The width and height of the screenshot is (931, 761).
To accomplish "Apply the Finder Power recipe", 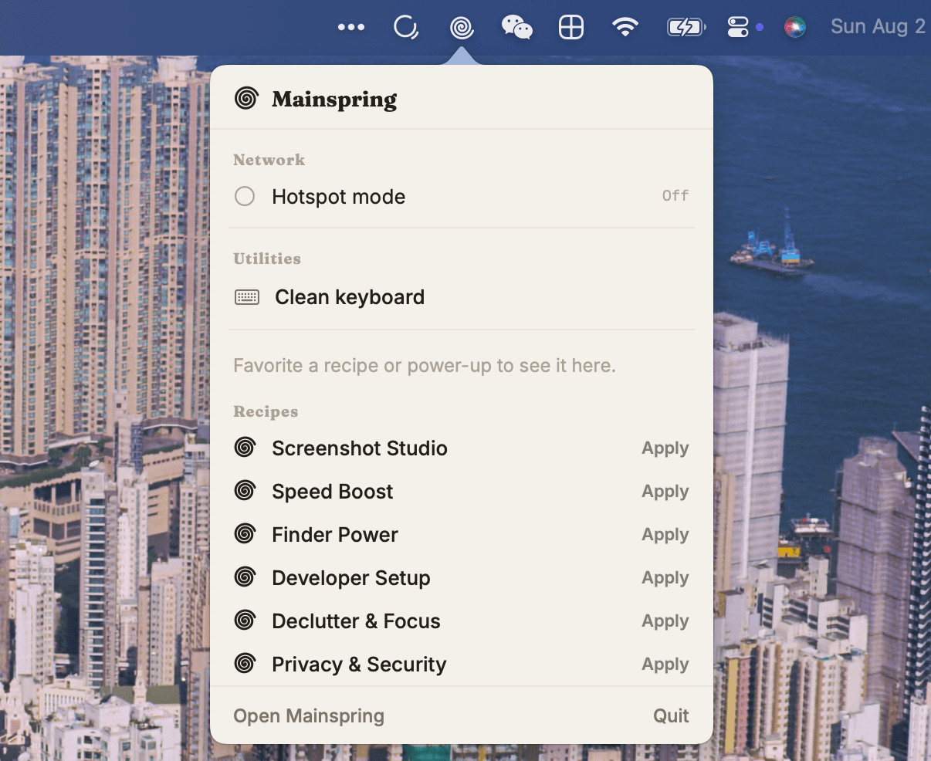I will (x=665, y=535).
